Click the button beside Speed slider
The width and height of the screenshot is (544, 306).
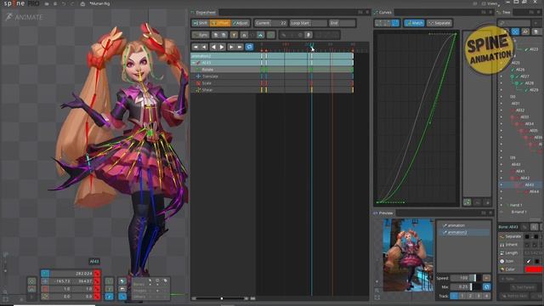(486, 278)
